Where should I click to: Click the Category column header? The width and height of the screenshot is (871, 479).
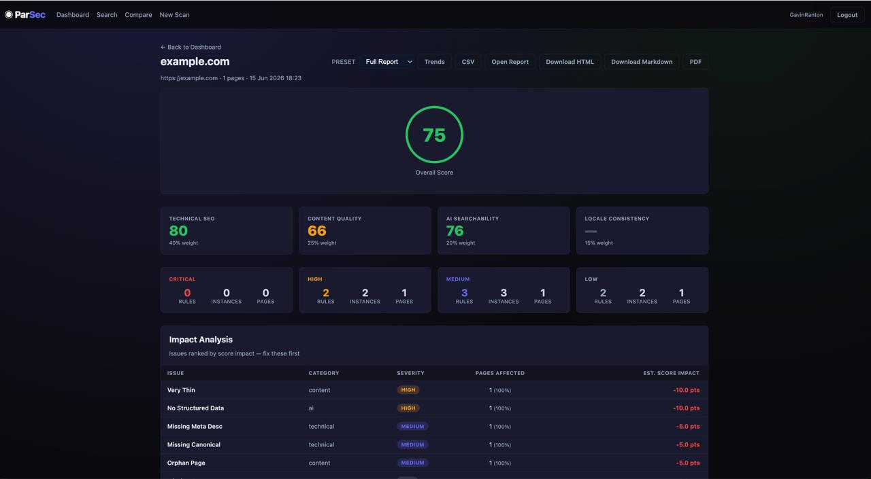click(324, 373)
